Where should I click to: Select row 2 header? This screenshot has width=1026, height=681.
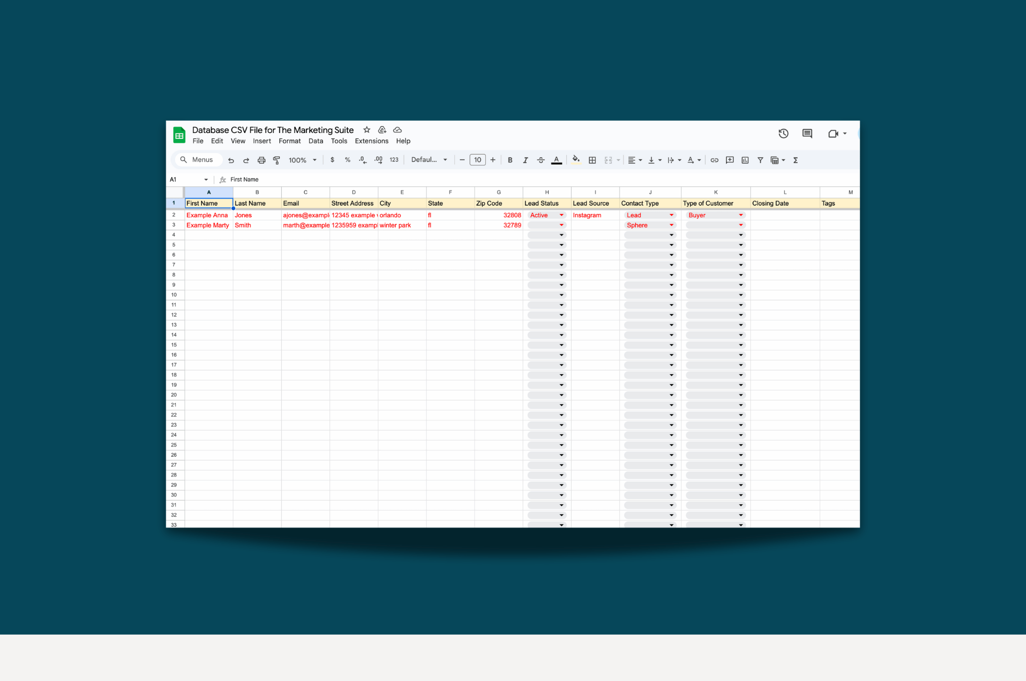[x=174, y=215]
